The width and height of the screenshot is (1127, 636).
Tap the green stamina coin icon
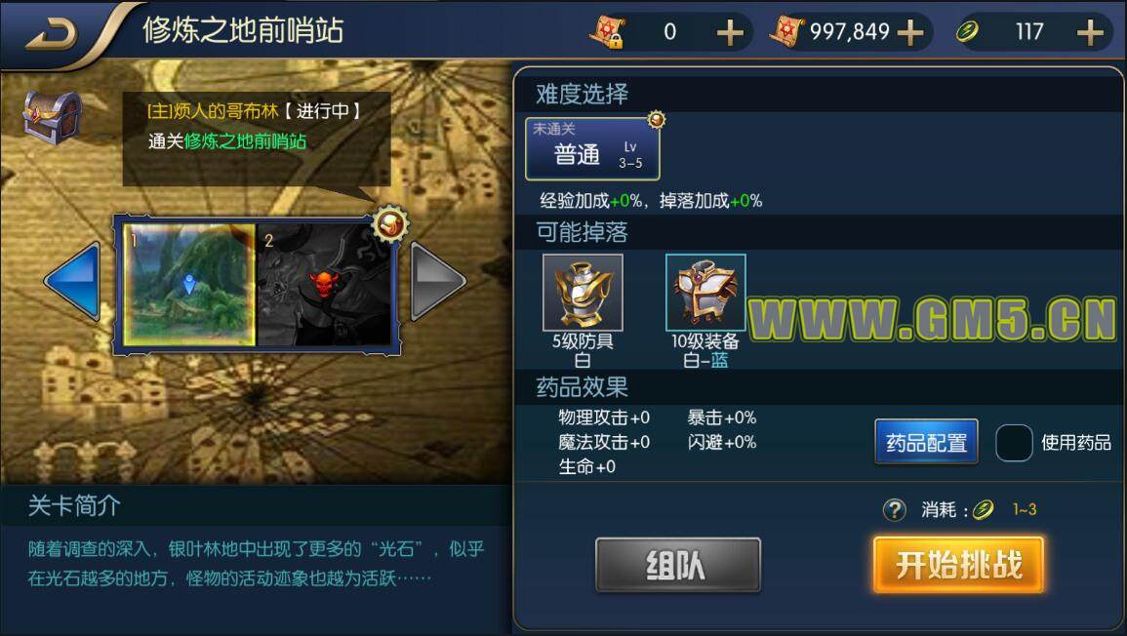click(x=968, y=31)
